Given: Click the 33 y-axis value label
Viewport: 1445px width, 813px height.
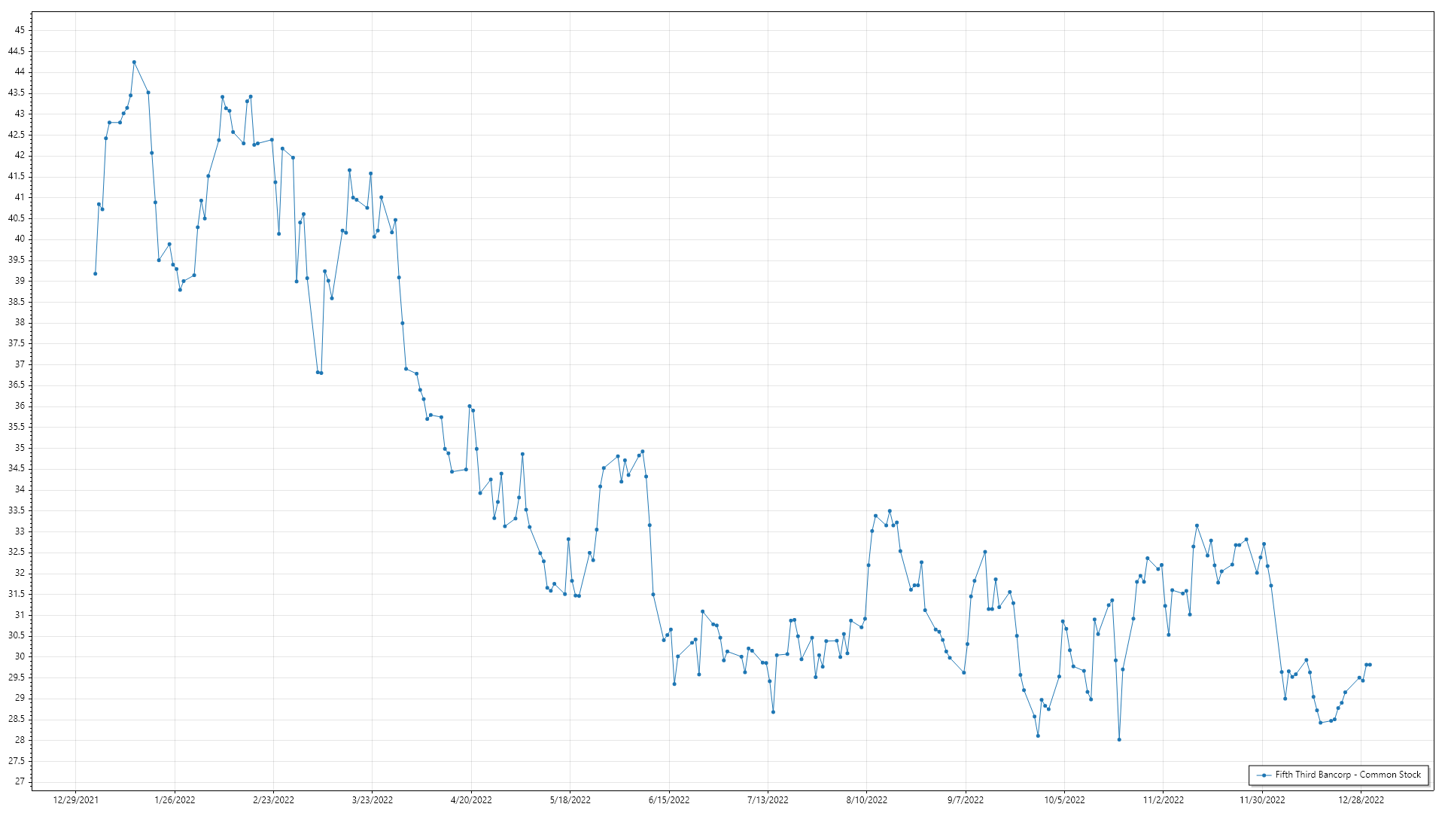Looking at the screenshot, I should click(x=20, y=531).
